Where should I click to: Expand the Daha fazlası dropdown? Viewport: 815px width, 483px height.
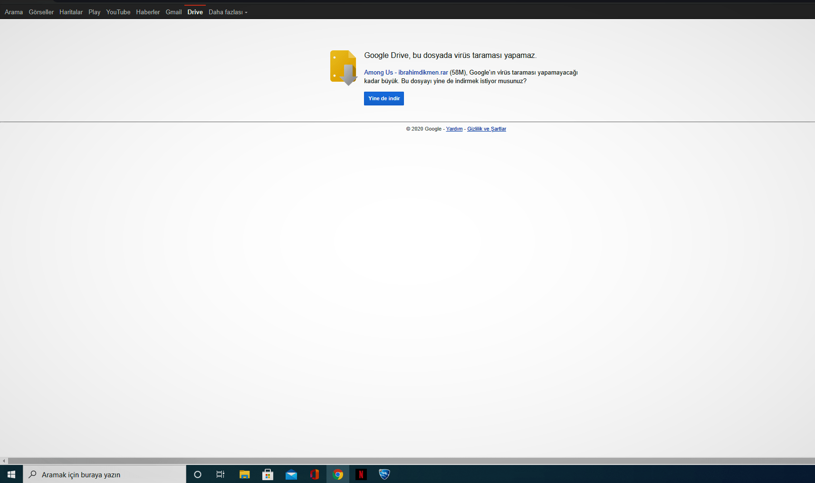click(x=228, y=12)
